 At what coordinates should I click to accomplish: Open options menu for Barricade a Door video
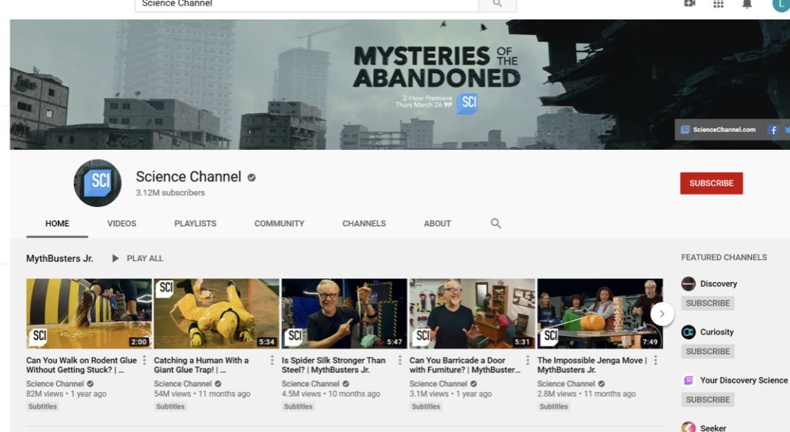[527, 360]
